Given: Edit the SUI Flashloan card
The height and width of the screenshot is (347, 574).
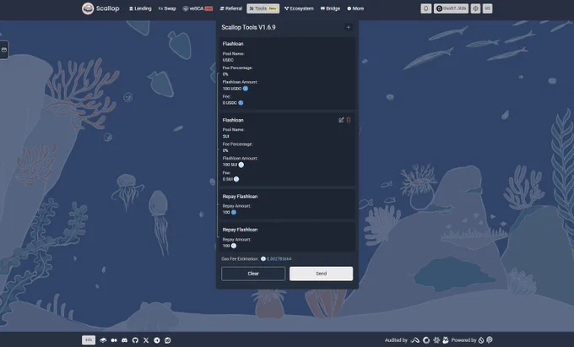Looking at the screenshot, I should pyautogui.click(x=341, y=120).
